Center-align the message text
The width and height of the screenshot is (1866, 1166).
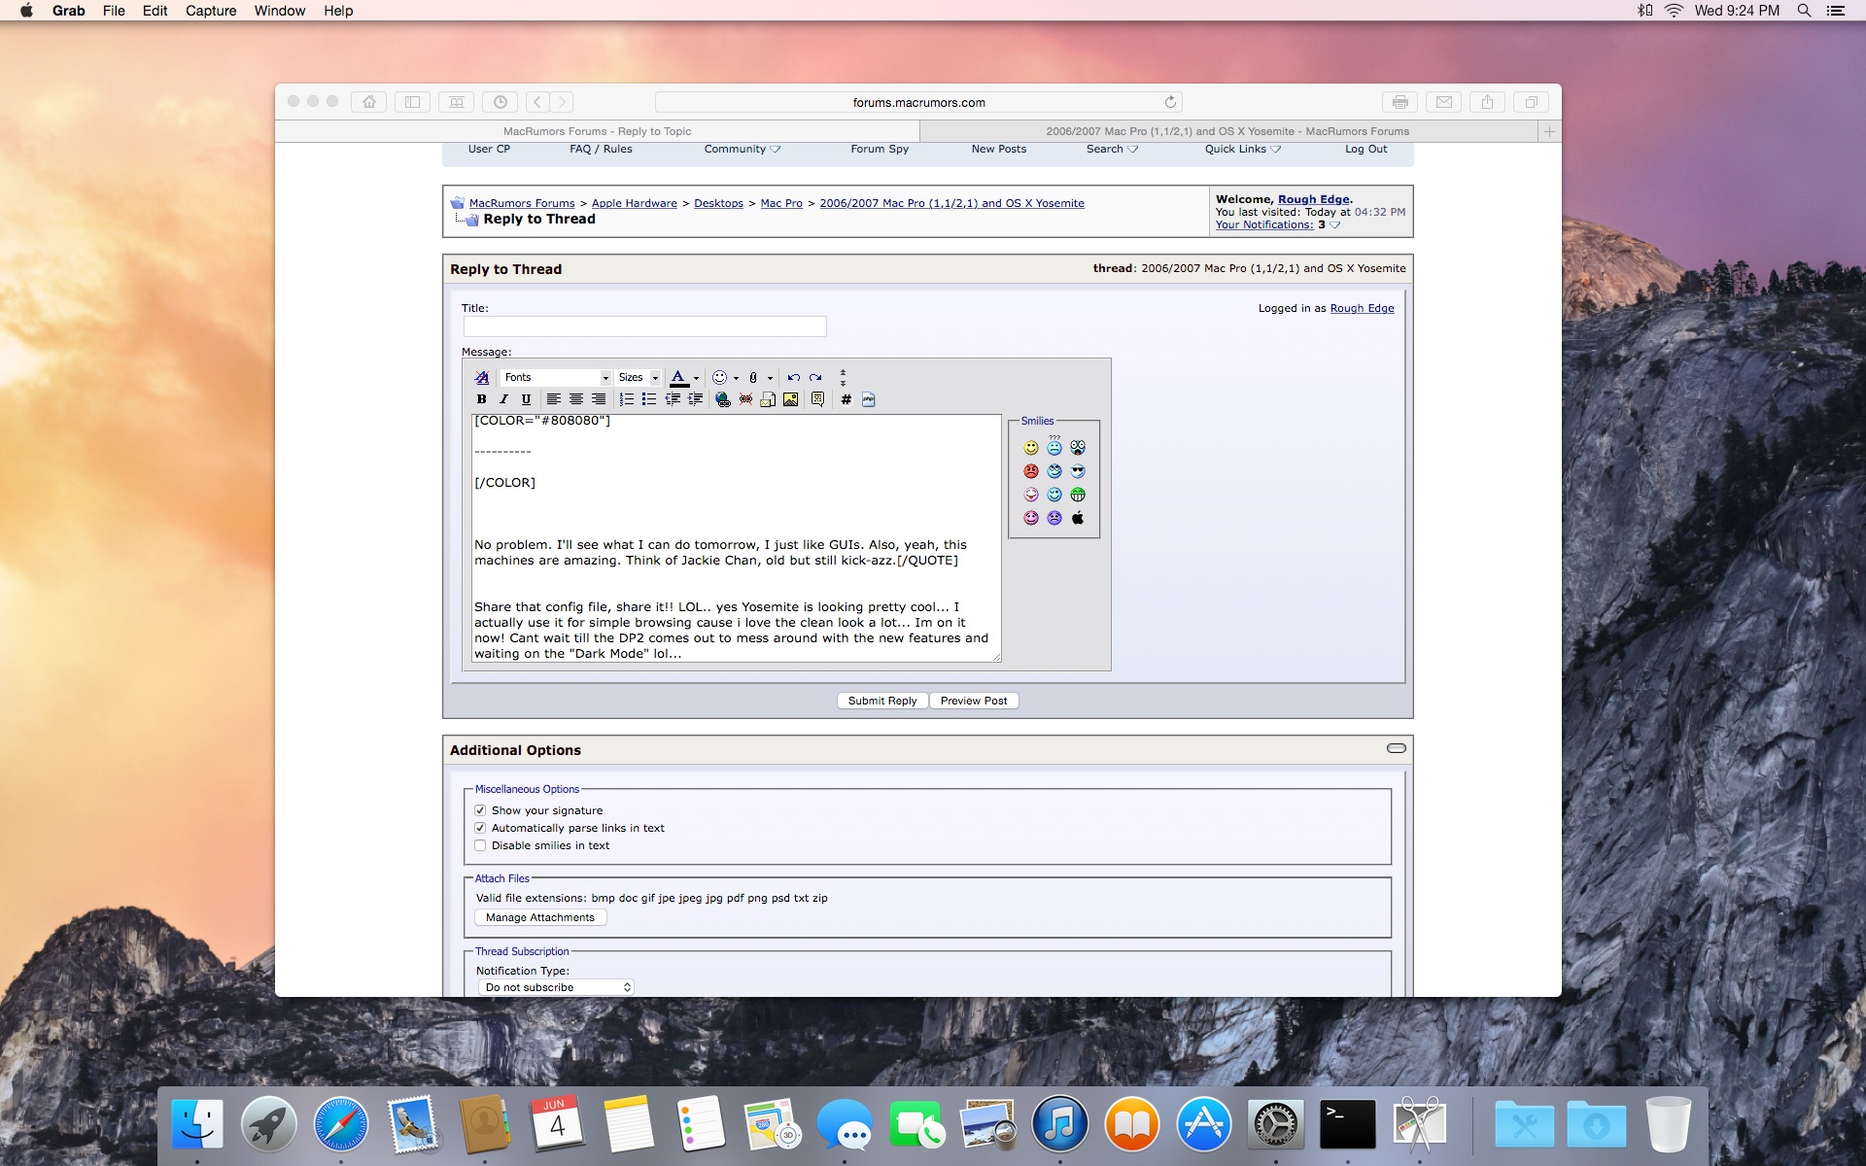[x=576, y=399]
